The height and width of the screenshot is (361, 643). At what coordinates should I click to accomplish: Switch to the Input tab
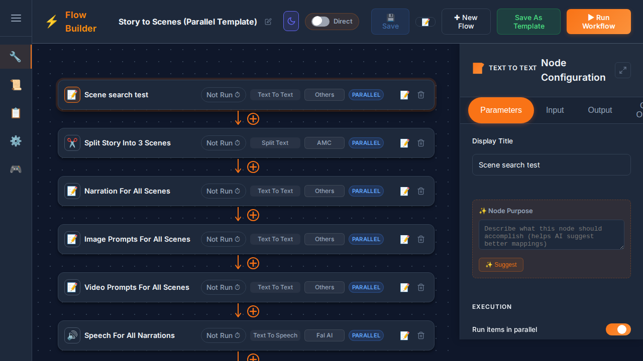(x=555, y=110)
